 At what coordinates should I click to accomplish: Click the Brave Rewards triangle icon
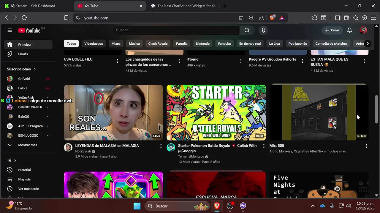pyautogui.click(x=282, y=18)
